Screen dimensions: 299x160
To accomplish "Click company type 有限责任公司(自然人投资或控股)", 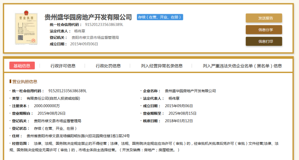I will (x=53, y=98).
